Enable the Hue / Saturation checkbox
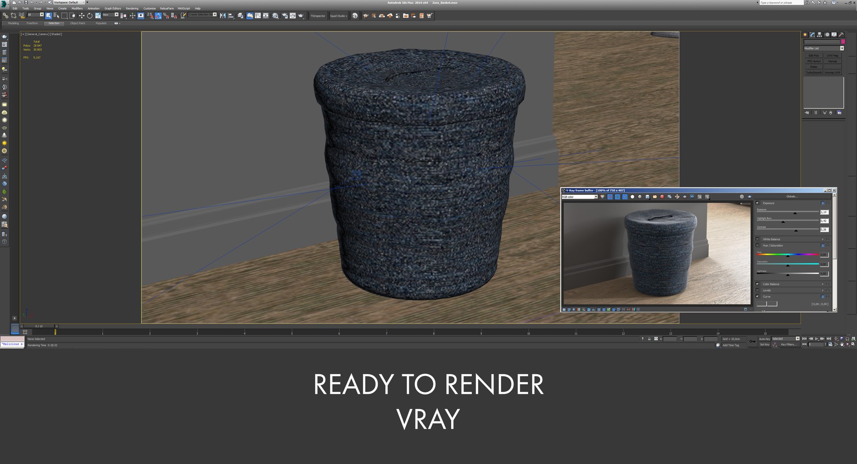The height and width of the screenshot is (464, 857). coord(757,245)
